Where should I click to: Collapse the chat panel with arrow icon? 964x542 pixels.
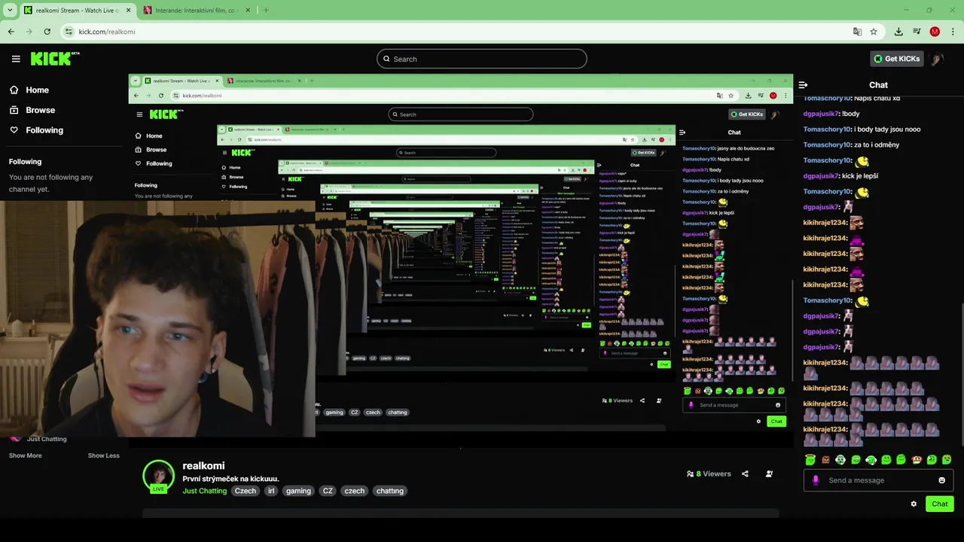tap(803, 85)
